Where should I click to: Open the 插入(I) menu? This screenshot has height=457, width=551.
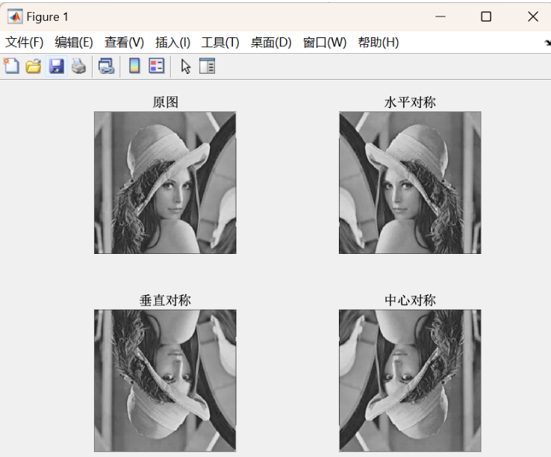[173, 43]
